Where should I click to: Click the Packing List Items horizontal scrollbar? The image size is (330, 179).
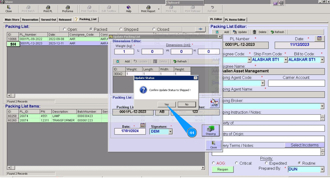click(x=106, y=168)
